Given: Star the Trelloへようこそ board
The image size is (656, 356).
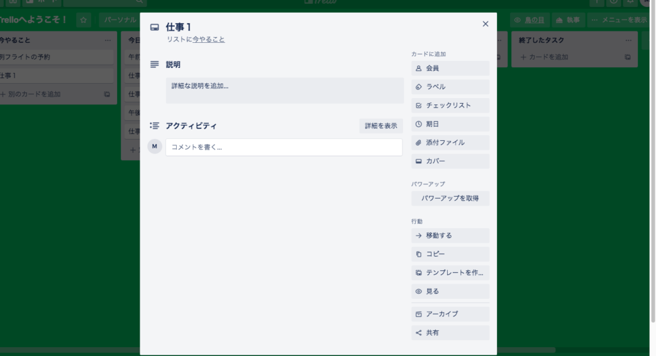Looking at the screenshot, I should (83, 20).
